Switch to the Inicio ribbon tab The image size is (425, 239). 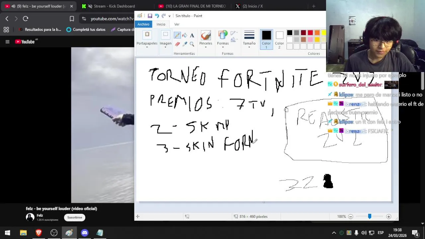[x=161, y=24]
